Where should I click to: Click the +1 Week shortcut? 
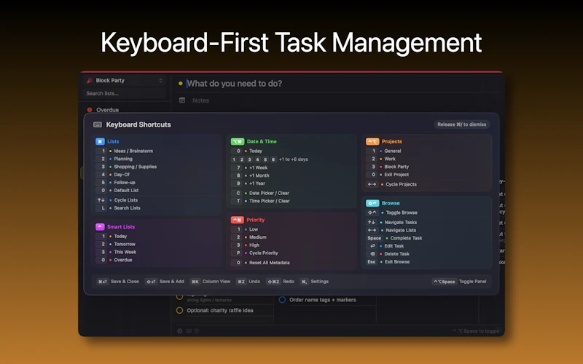pyautogui.click(x=249, y=167)
